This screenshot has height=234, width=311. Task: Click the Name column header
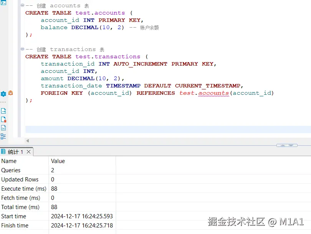pos(24,161)
